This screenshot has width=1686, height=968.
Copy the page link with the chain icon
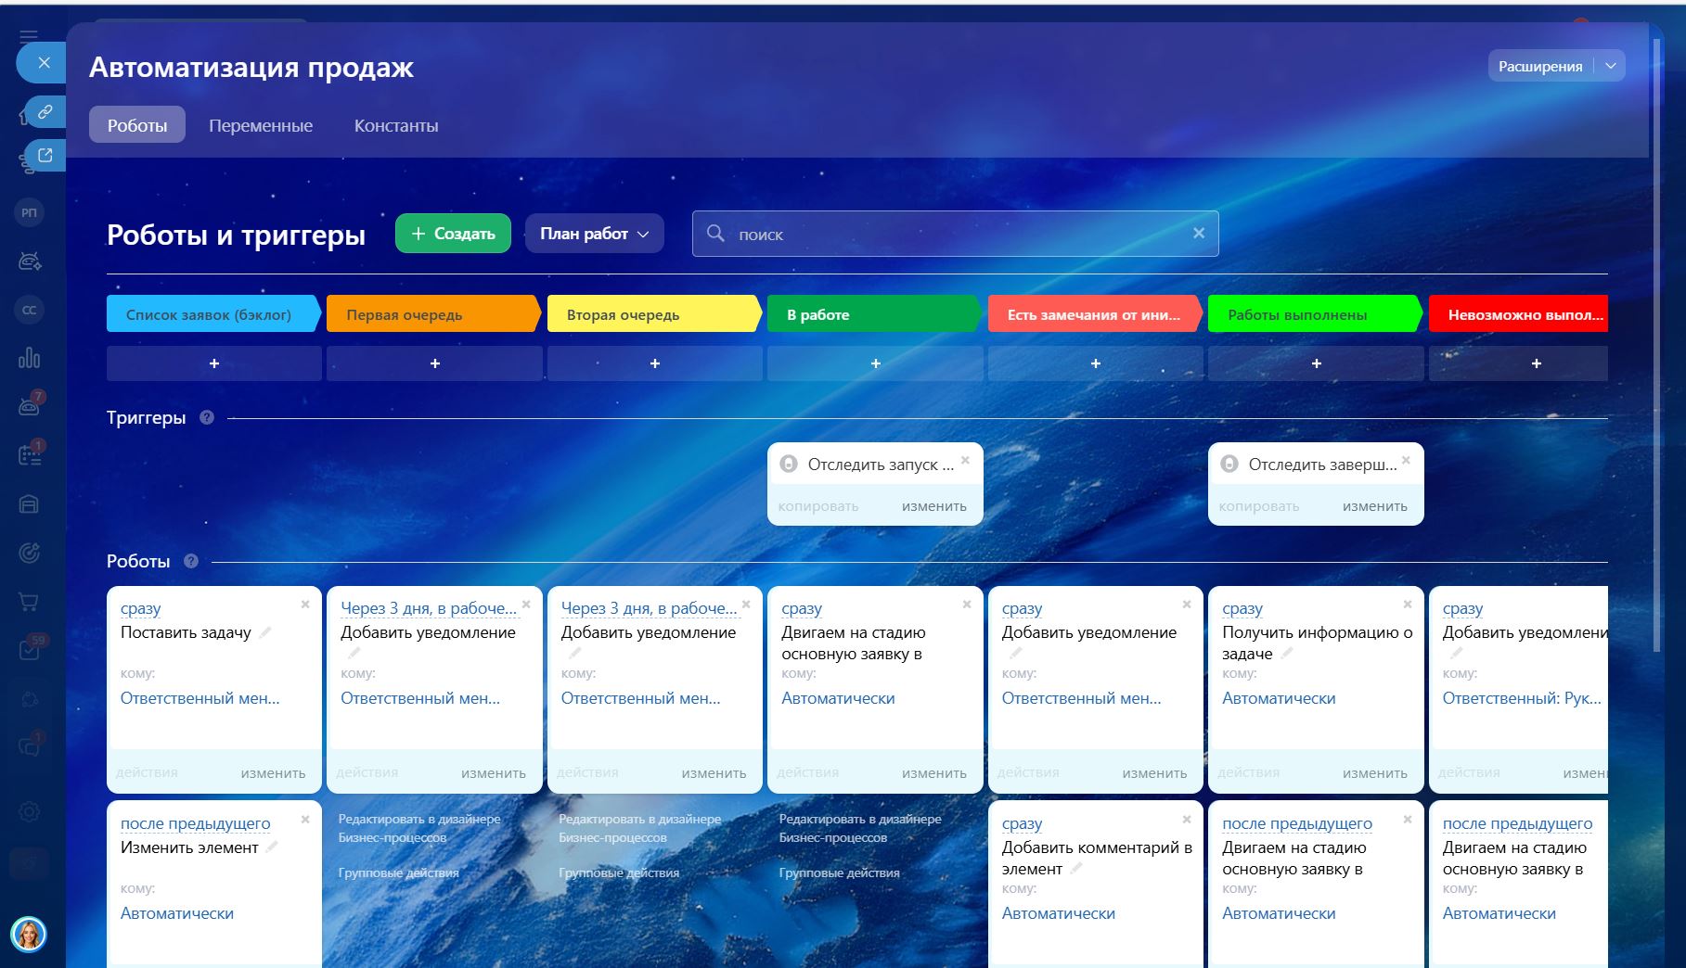click(45, 112)
